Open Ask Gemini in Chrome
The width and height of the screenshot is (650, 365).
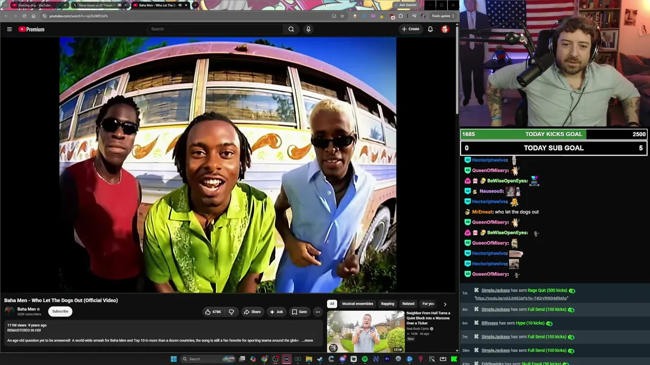point(405,5)
